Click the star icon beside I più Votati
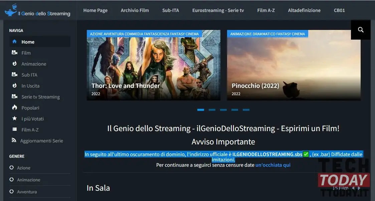This screenshot has height=201, width=375. coord(15,118)
